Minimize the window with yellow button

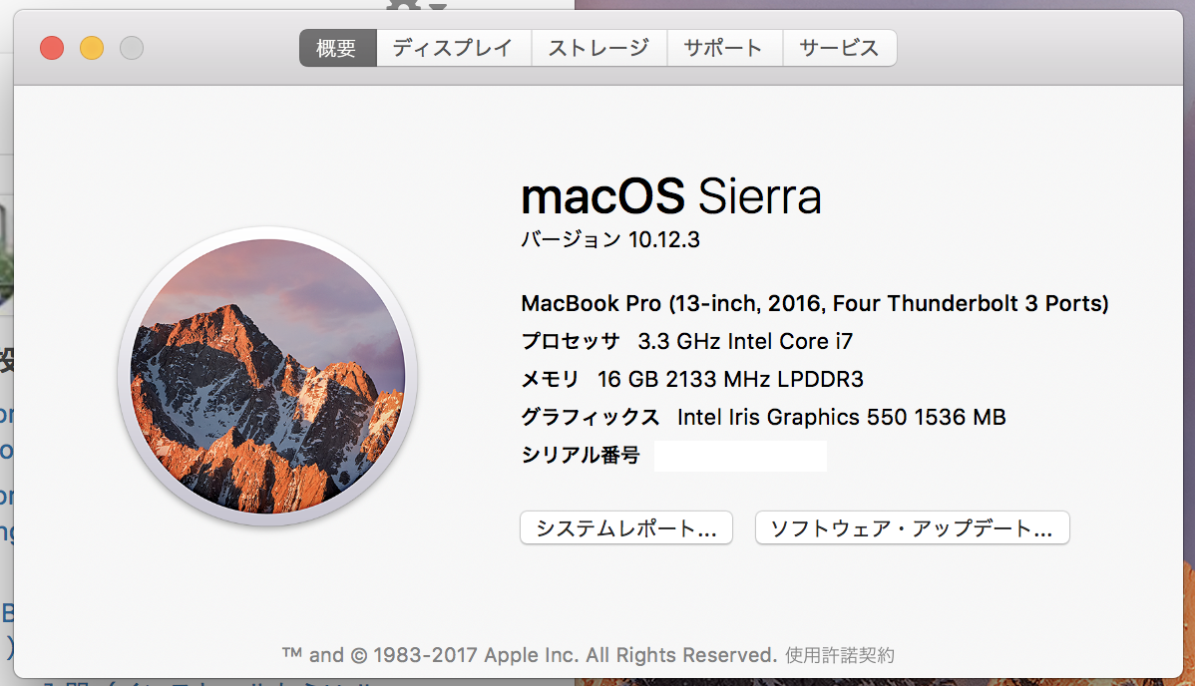pos(92,48)
